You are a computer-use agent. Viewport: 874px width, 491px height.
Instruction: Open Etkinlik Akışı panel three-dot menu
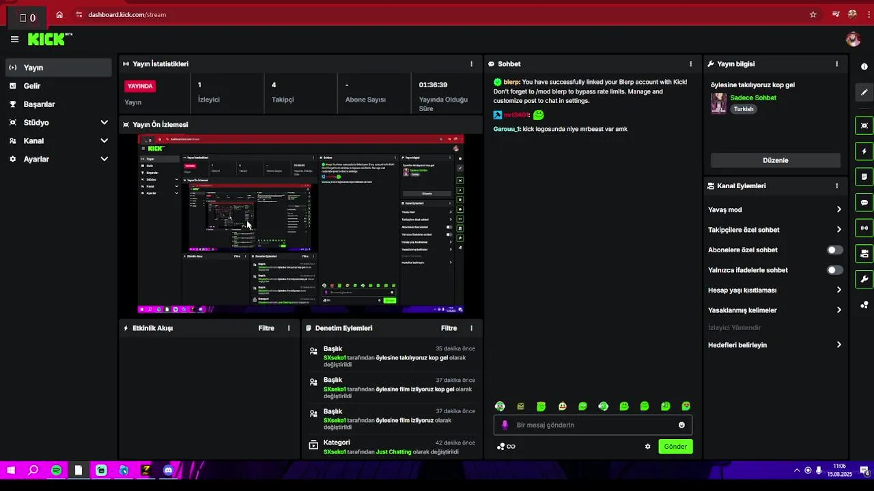click(x=289, y=328)
